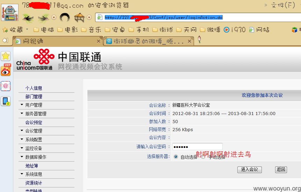Expand the 服务器管理 menu

(36, 114)
